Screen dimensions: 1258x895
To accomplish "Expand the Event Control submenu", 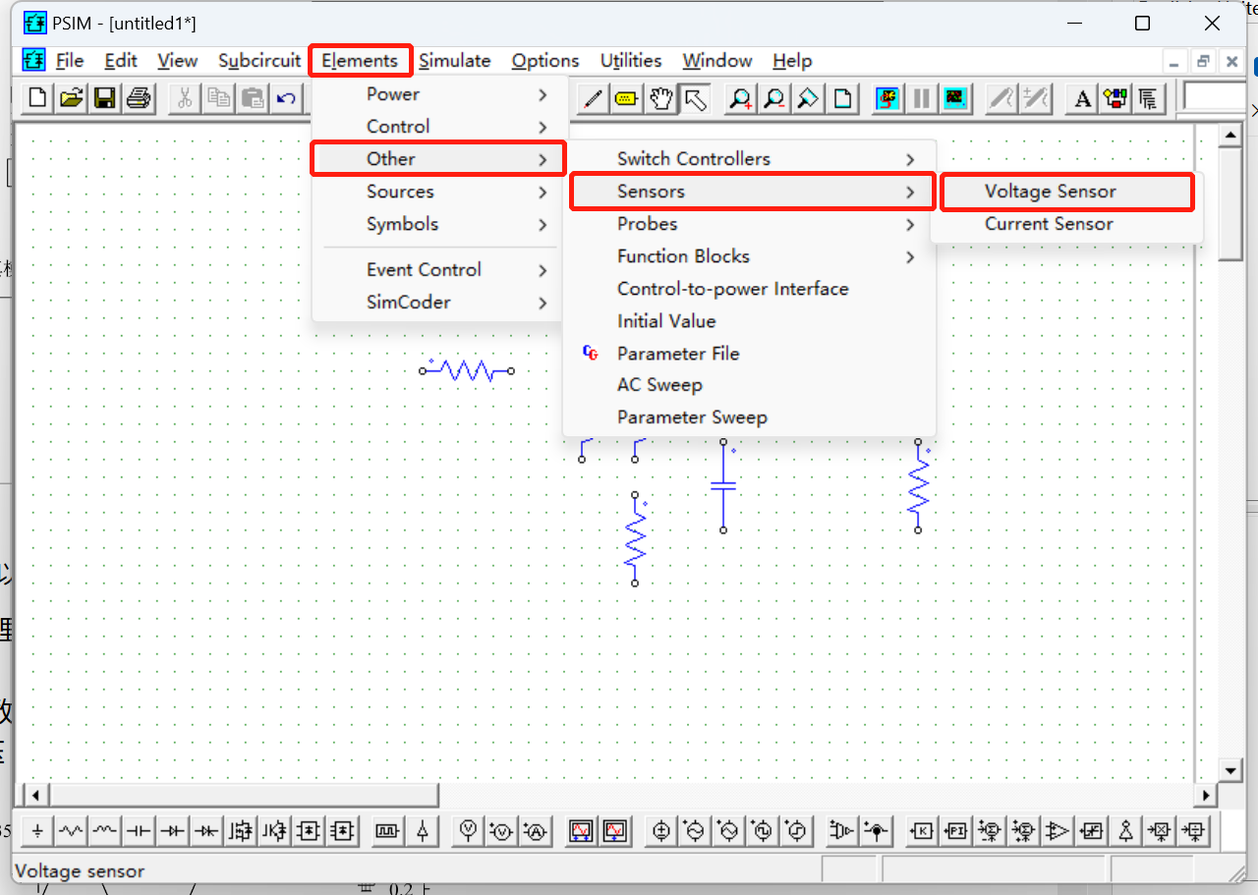I will pos(436,269).
